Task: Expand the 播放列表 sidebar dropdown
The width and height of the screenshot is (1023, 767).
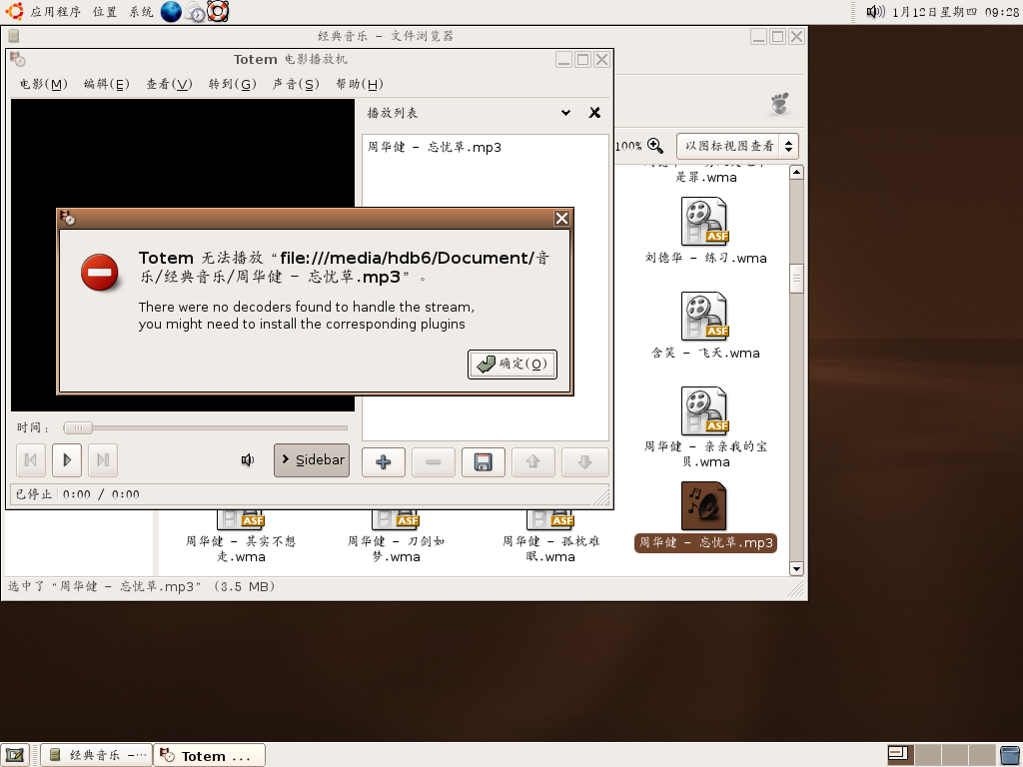Action: [x=565, y=113]
